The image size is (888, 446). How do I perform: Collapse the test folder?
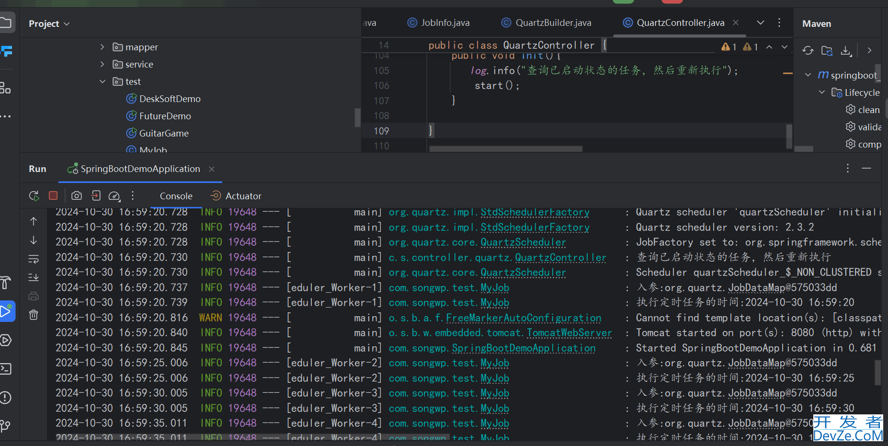pos(102,81)
